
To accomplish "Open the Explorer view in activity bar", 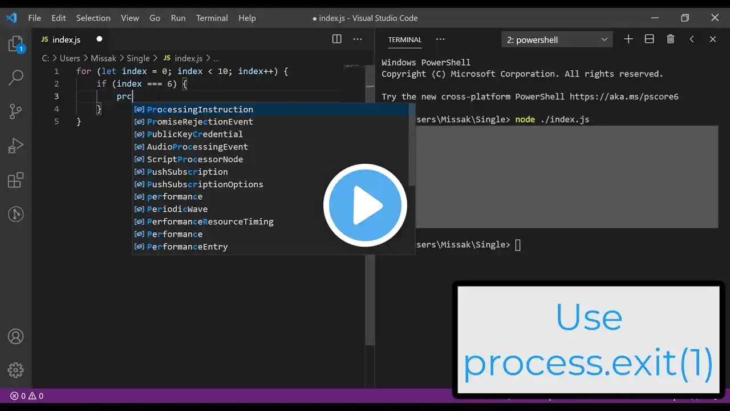I will (16, 44).
